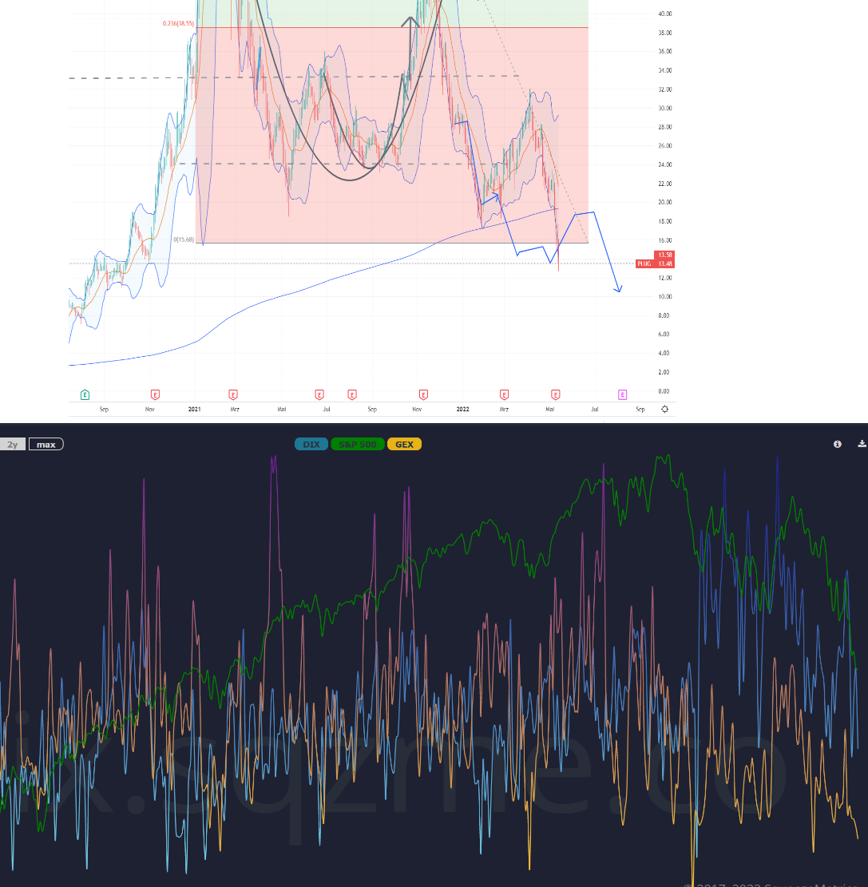Click the 2021 label on the time axis
This screenshot has width=868, height=887.
click(195, 409)
